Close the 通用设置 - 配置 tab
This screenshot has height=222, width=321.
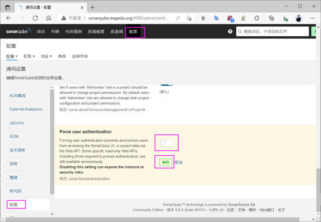tap(82, 8)
